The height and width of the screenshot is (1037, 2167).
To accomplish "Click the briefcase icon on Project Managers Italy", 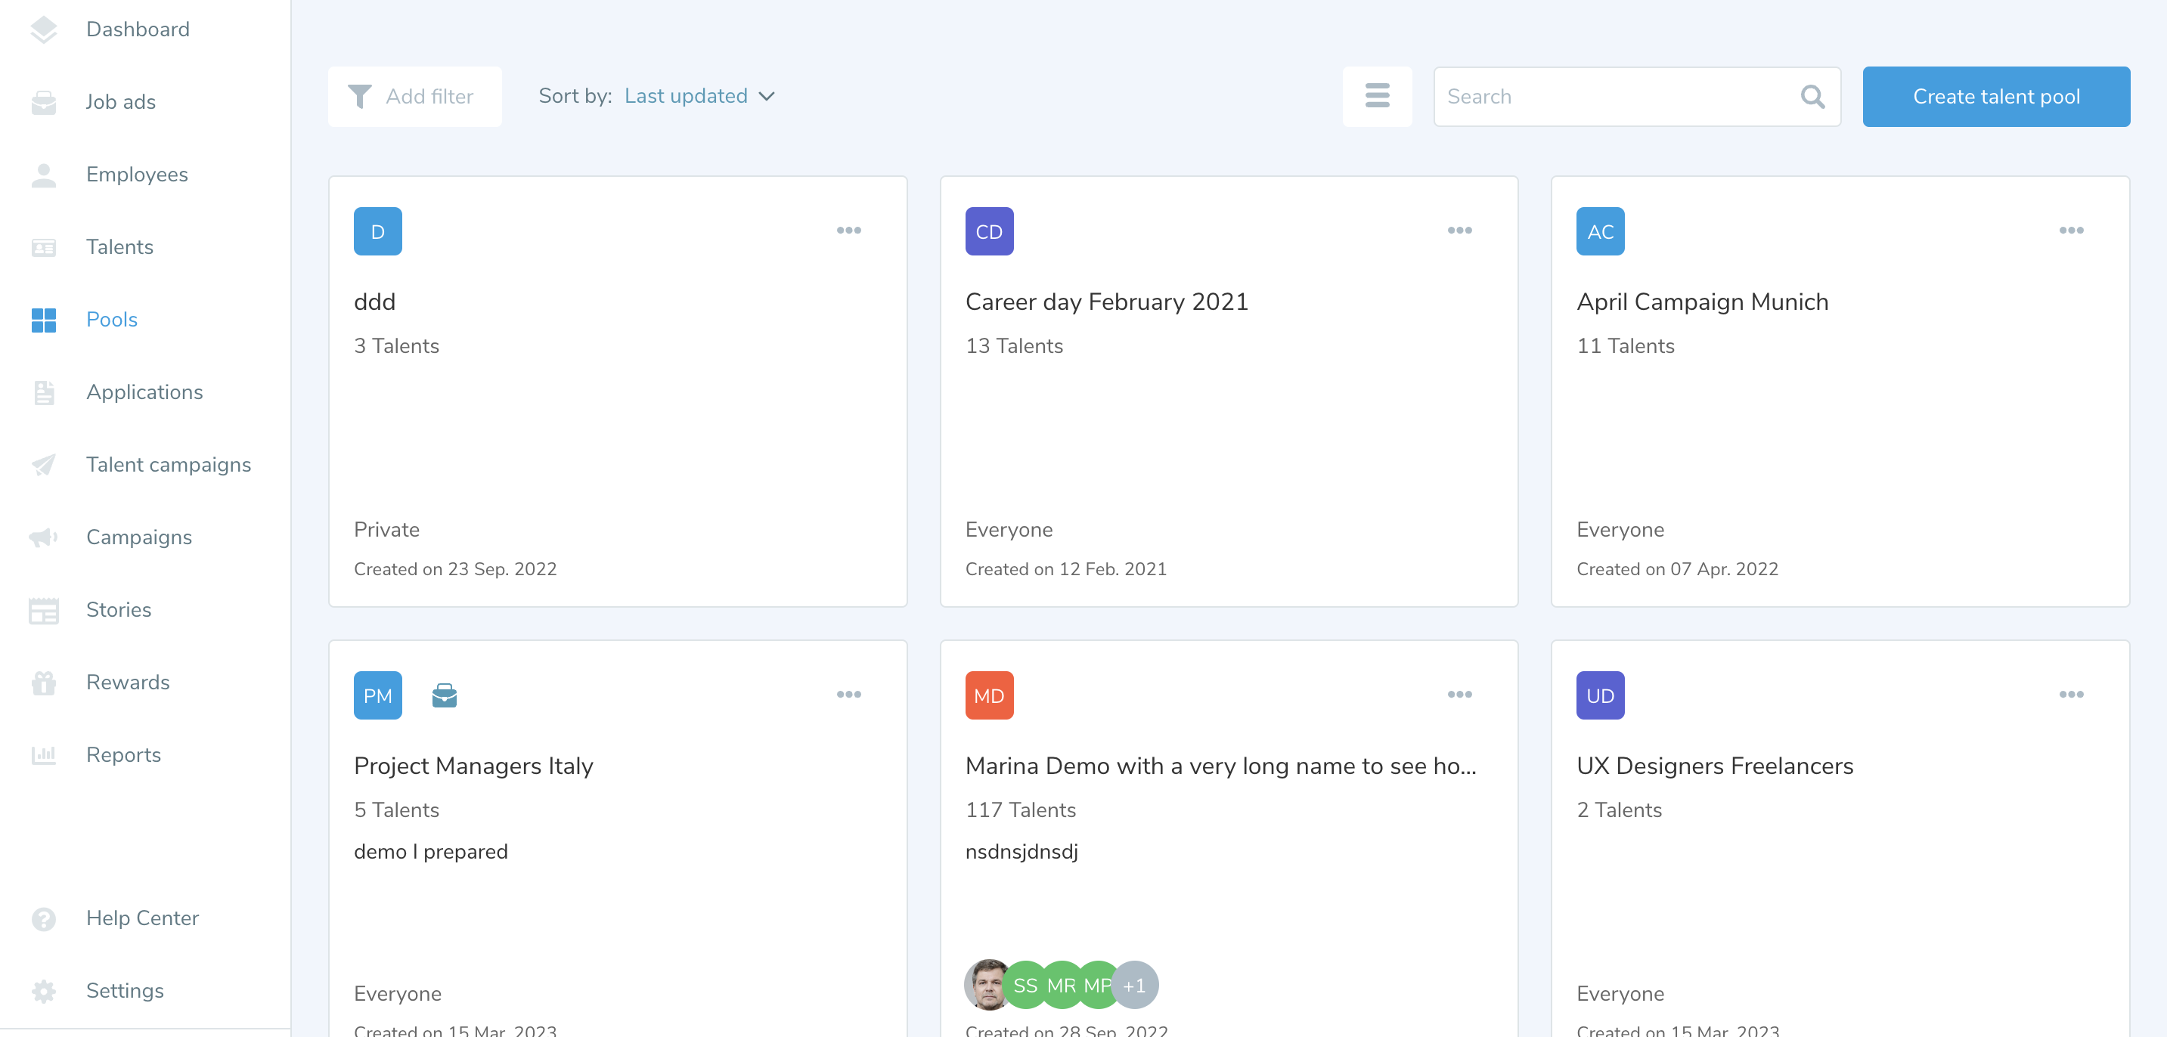I will pos(444,695).
